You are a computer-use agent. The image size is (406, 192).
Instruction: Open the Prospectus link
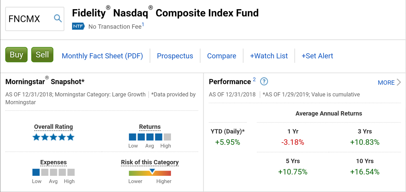pos(175,56)
